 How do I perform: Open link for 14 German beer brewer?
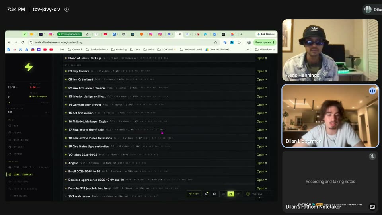coord(262,105)
